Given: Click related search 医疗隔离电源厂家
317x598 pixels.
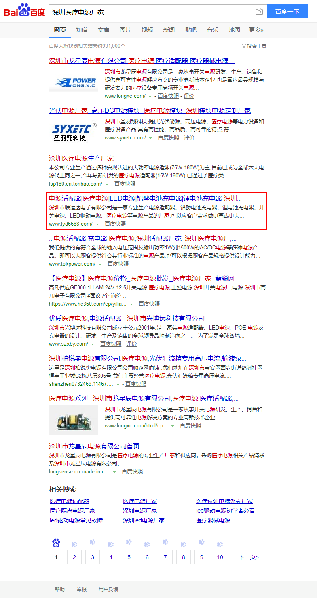Looking at the screenshot, I should (72, 511).
